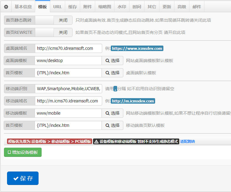The height and width of the screenshot is (192, 231).
Task: Click 选择 button for 移动端模板
Action: click(113, 113)
